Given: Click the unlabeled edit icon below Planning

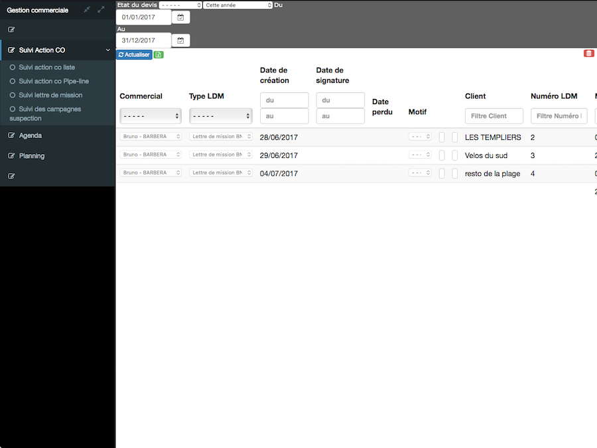Looking at the screenshot, I should [11, 176].
